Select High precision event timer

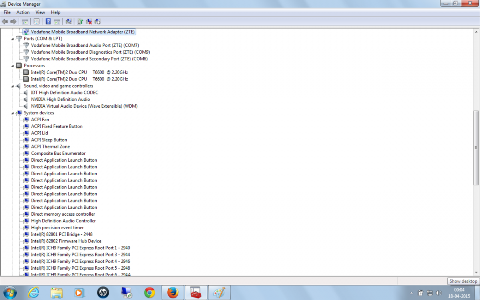(x=57, y=228)
